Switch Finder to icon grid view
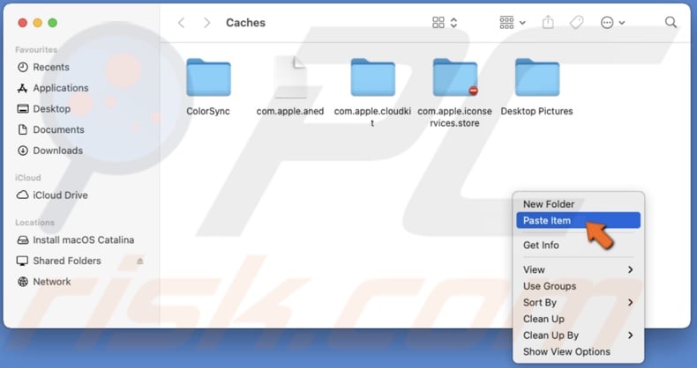This screenshot has width=697, height=368. click(438, 23)
